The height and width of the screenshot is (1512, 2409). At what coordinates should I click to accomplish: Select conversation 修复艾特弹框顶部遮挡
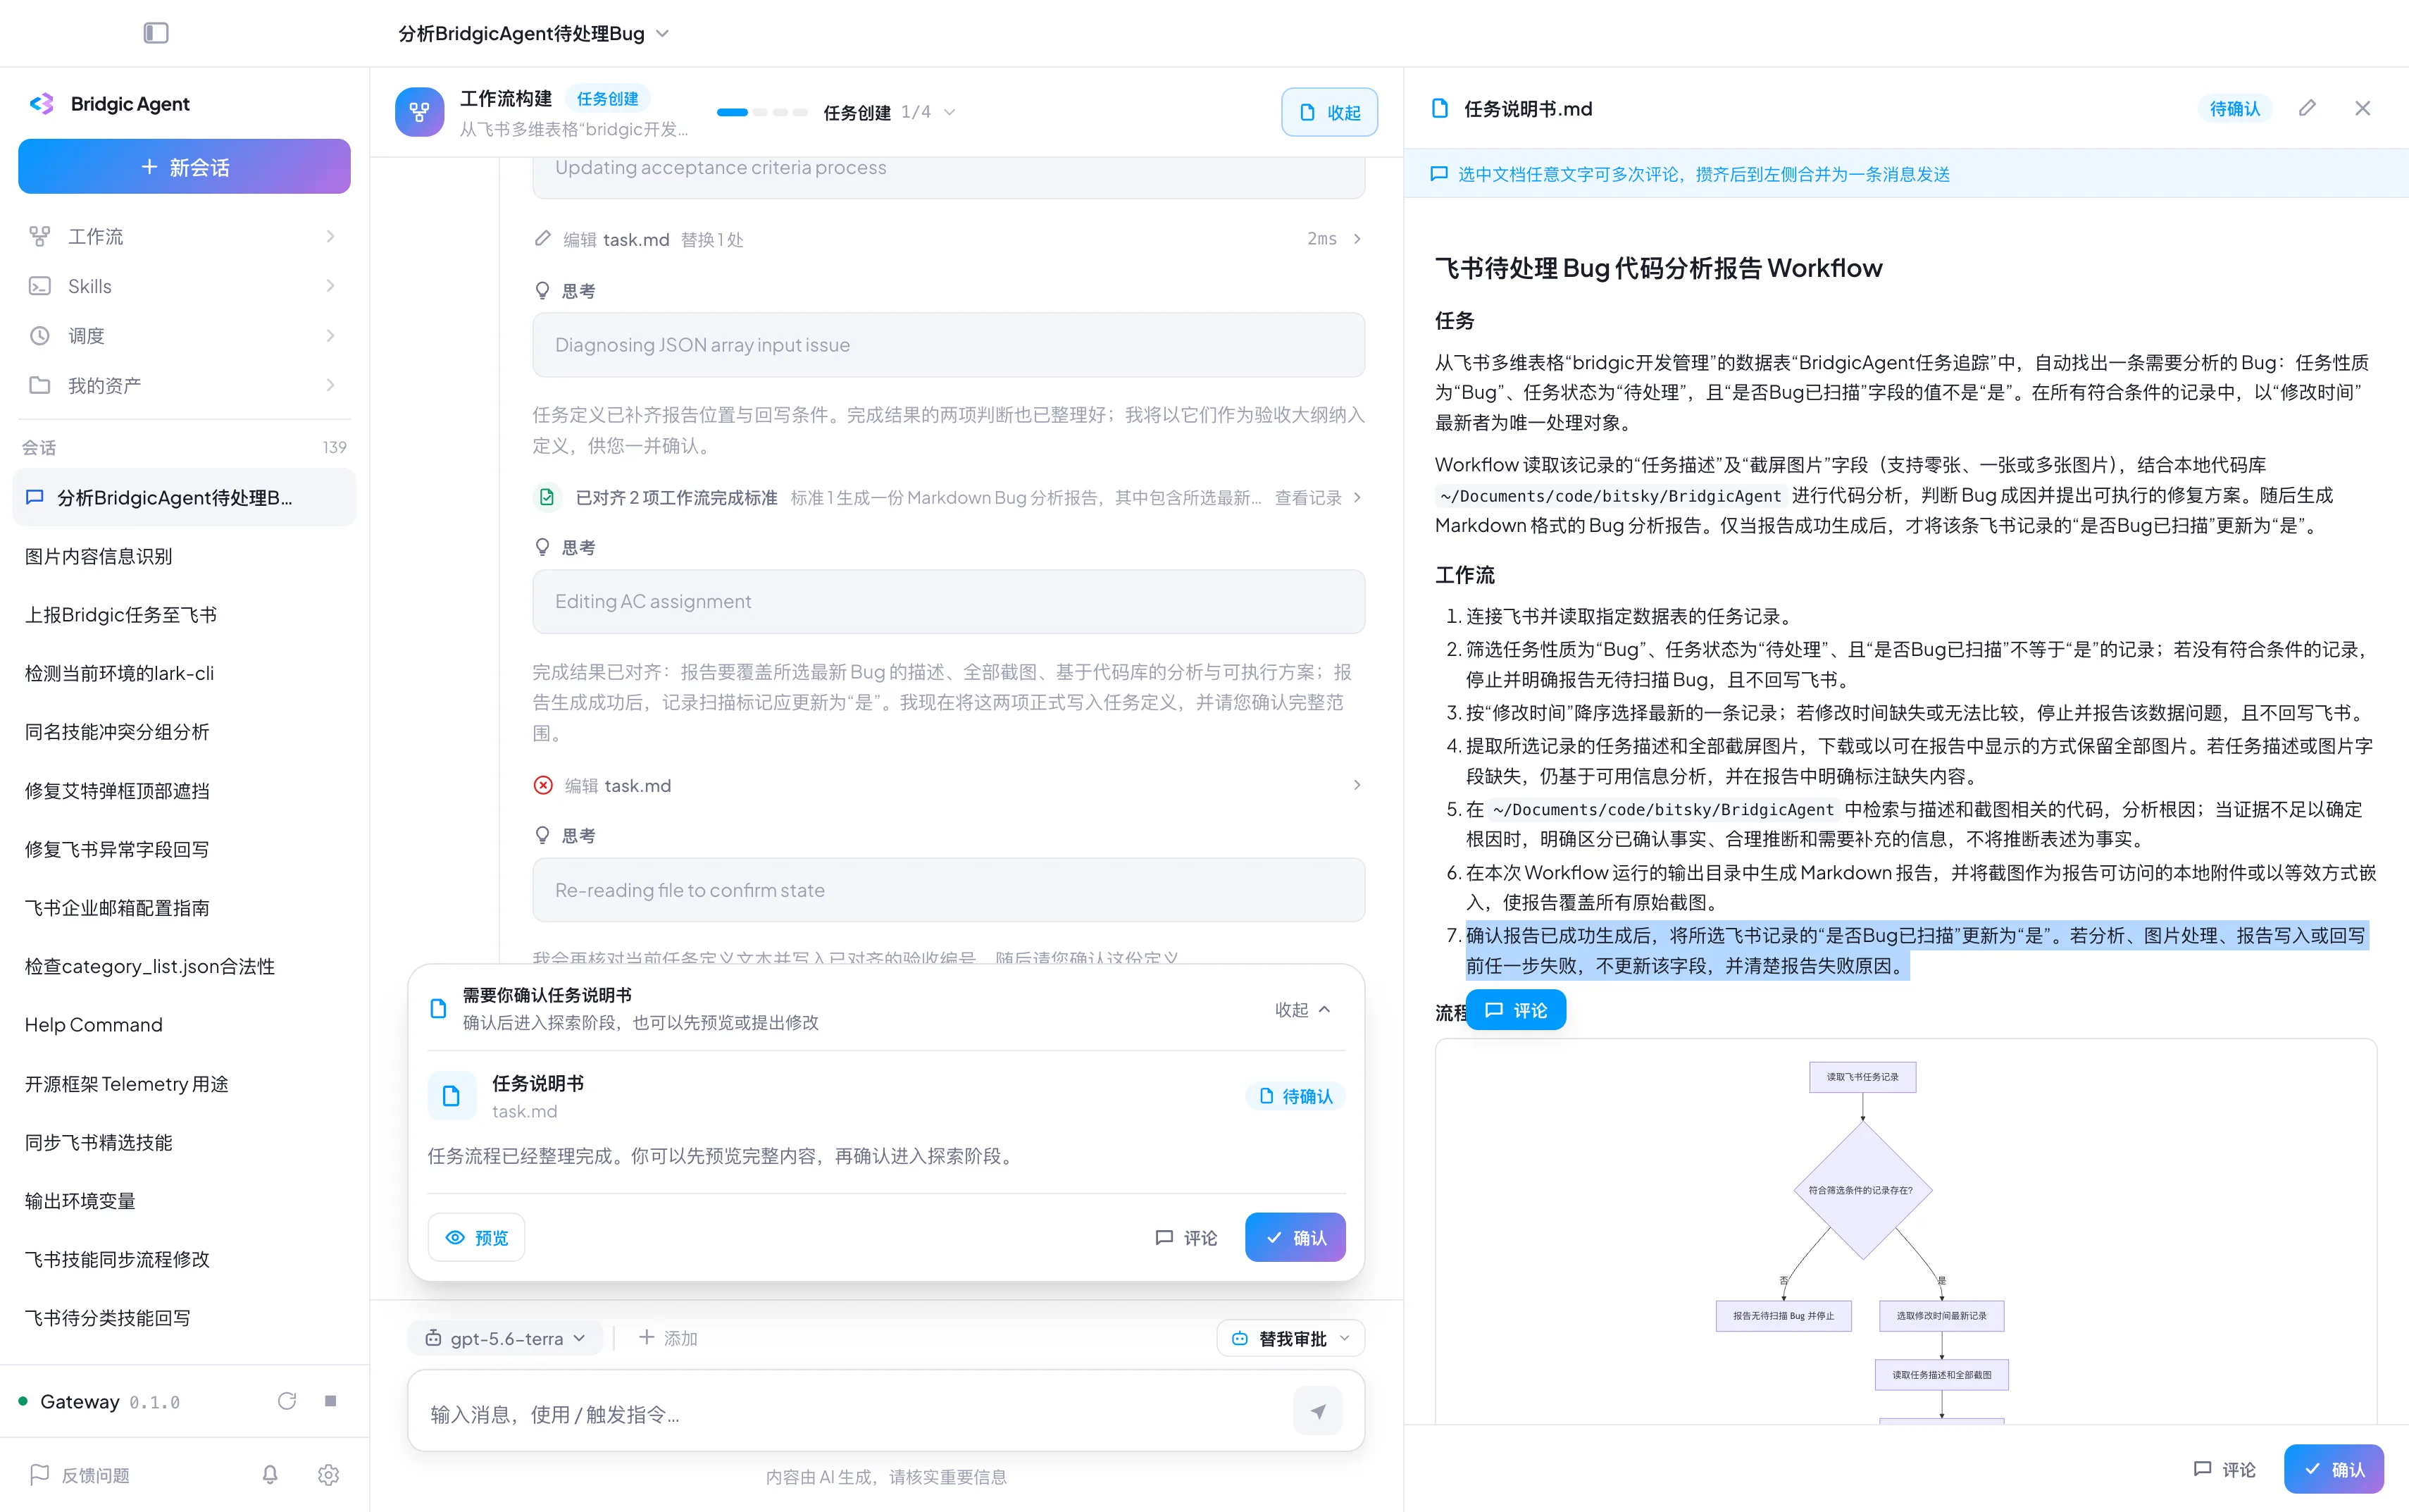(184, 791)
